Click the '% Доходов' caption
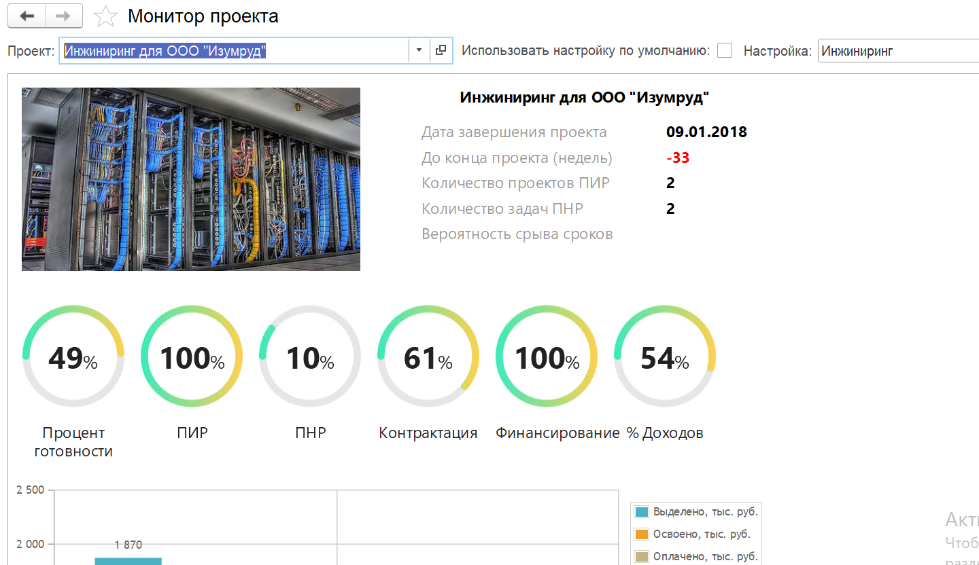Screen dimensions: 979x565 (x=665, y=433)
